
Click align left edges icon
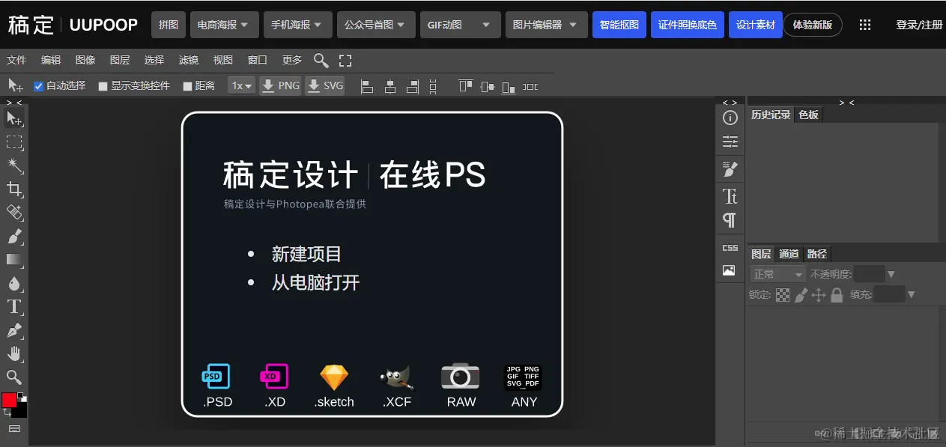pos(367,86)
